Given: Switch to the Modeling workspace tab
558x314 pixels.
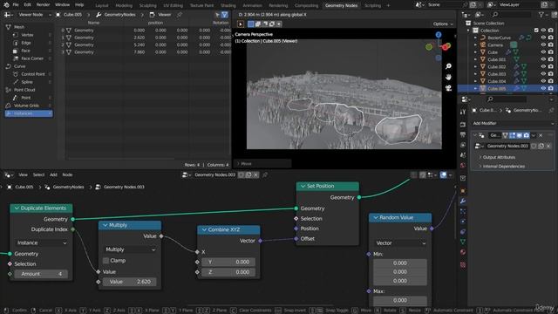Looking at the screenshot, I should [x=124, y=5].
